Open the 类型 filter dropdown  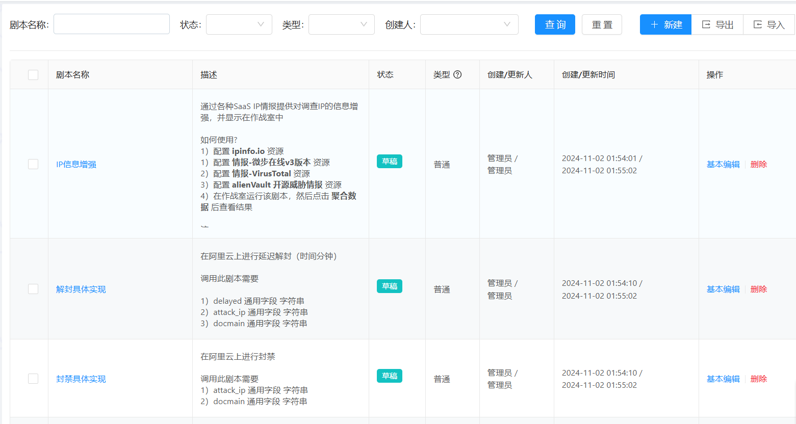click(342, 24)
